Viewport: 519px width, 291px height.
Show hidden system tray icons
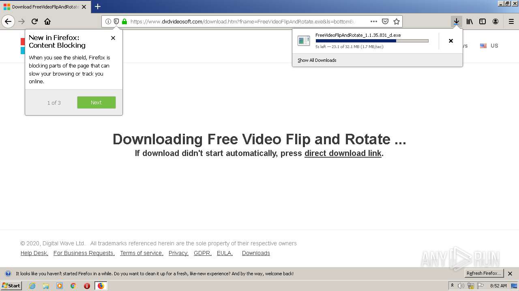[x=453, y=286]
